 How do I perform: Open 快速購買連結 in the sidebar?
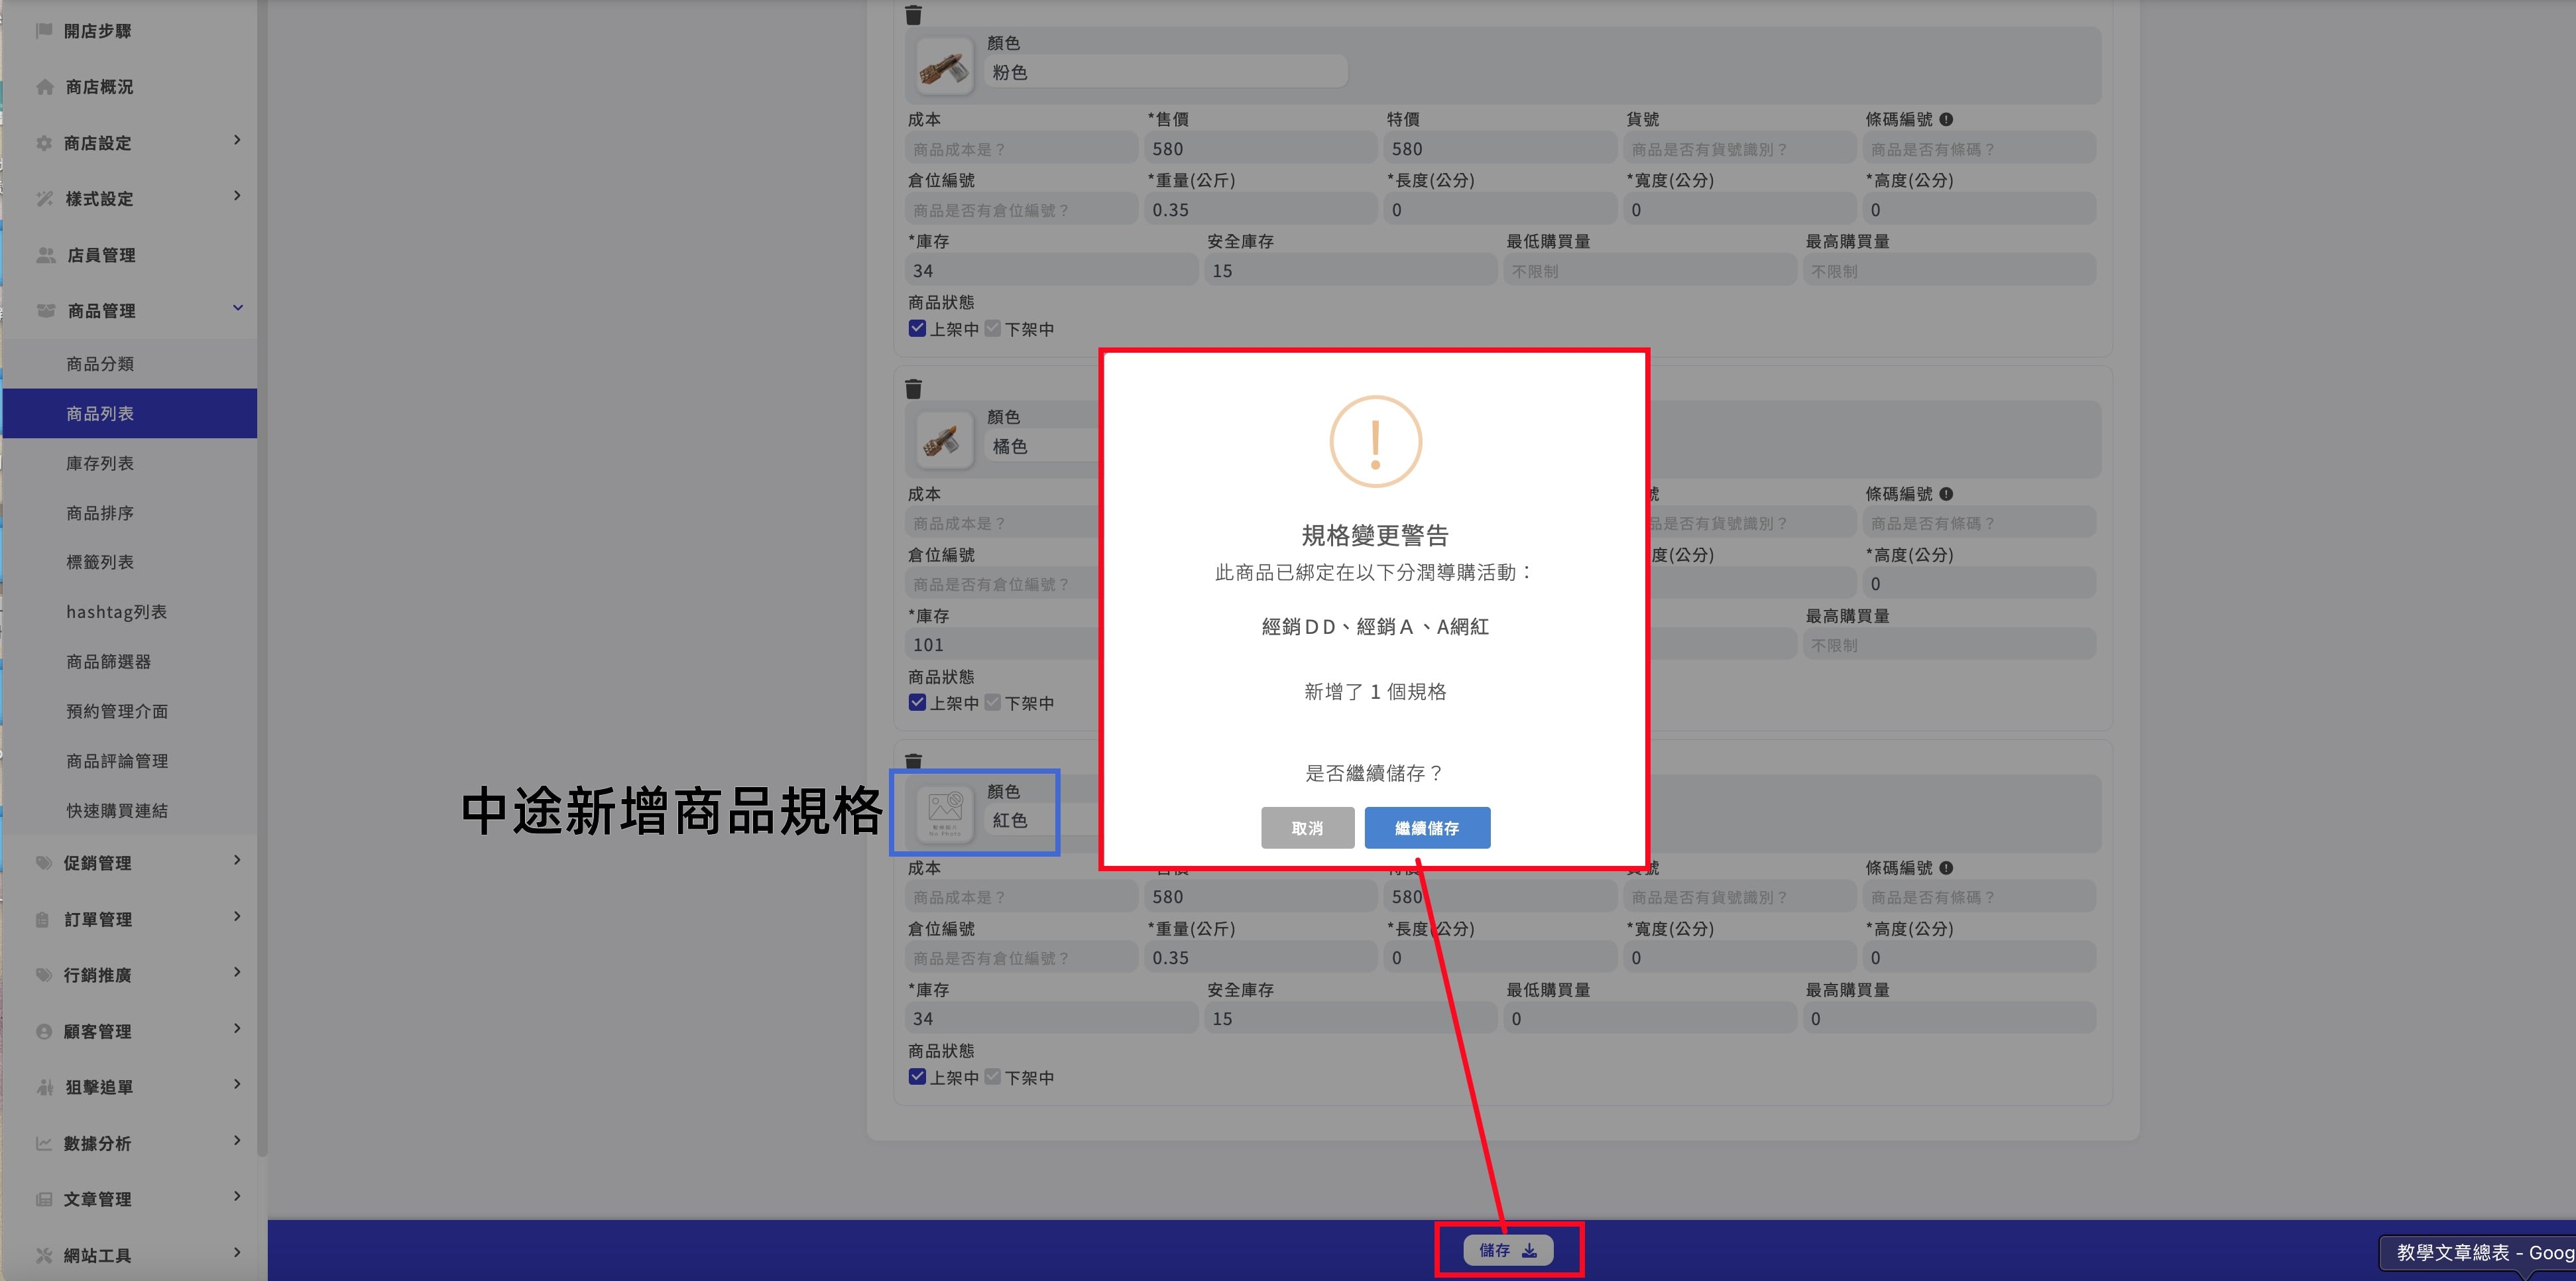pos(130,811)
